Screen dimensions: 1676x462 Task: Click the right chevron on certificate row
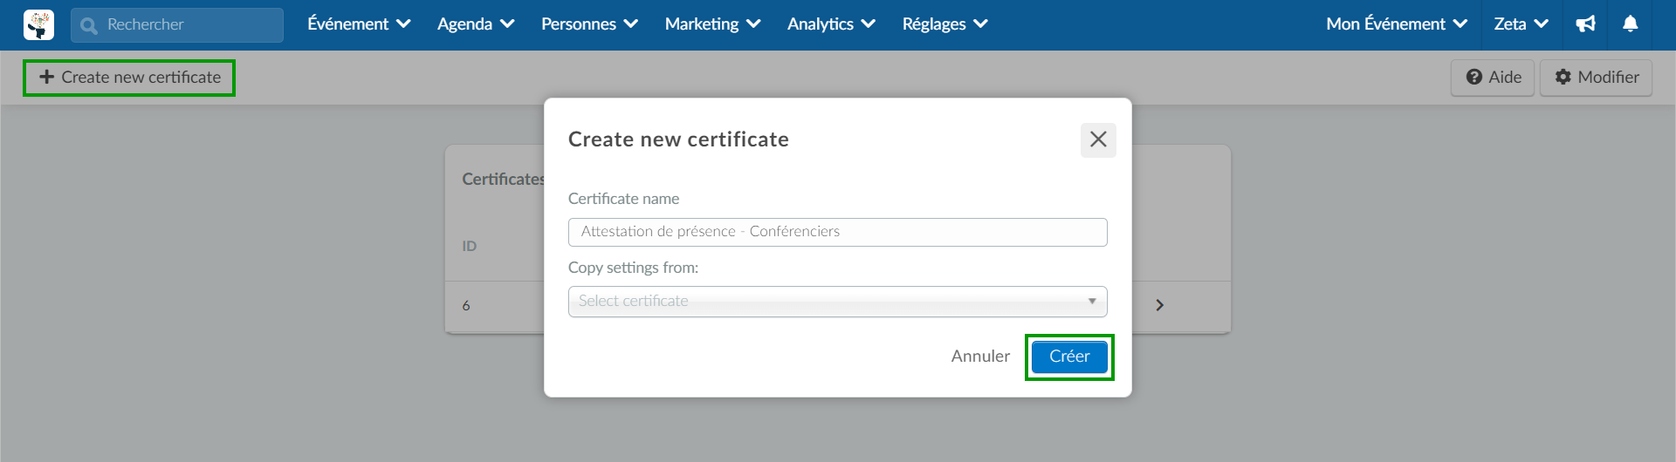[x=1159, y=305]
